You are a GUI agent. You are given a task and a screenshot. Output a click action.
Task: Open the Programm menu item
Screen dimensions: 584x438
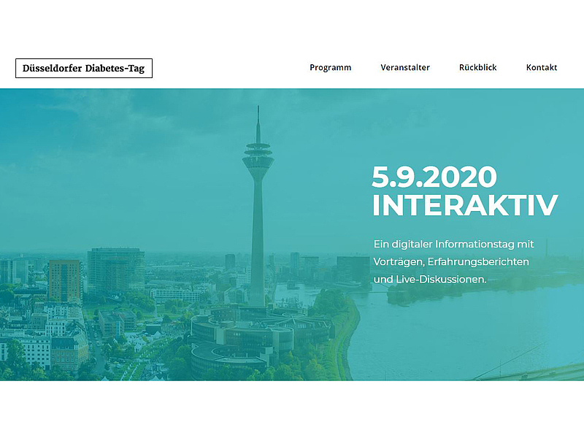point(330,68)
